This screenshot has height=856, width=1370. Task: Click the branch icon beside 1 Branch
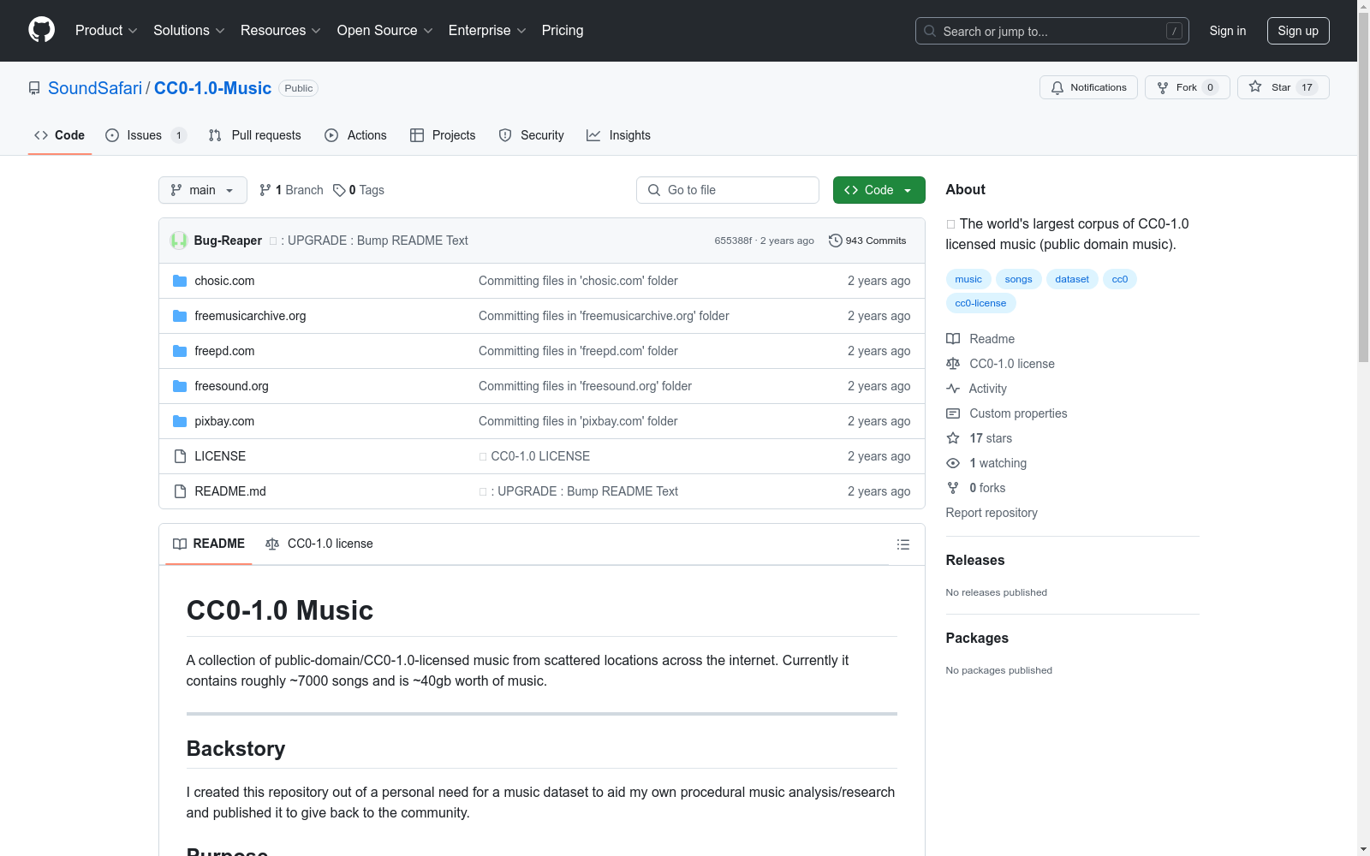[265, 190]
